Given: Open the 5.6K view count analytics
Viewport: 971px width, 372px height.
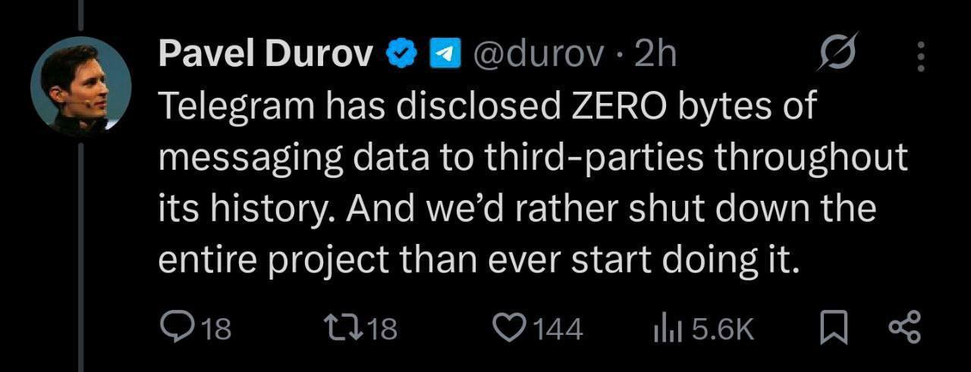Looking at the screenshot, I should [723, 330].
